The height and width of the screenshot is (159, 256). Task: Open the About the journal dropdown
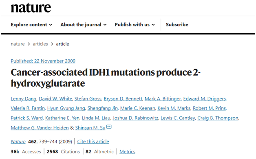[x=84, y=25]
